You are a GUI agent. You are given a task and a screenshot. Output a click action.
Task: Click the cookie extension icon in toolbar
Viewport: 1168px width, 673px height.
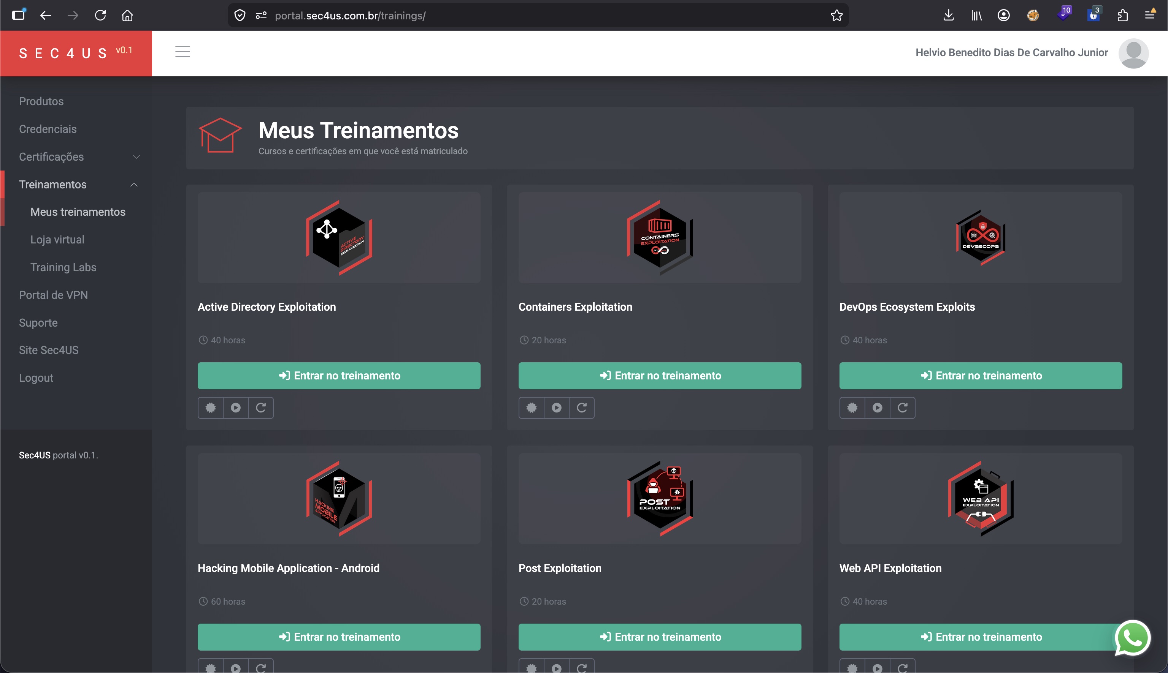click(x=1033, y=15)
